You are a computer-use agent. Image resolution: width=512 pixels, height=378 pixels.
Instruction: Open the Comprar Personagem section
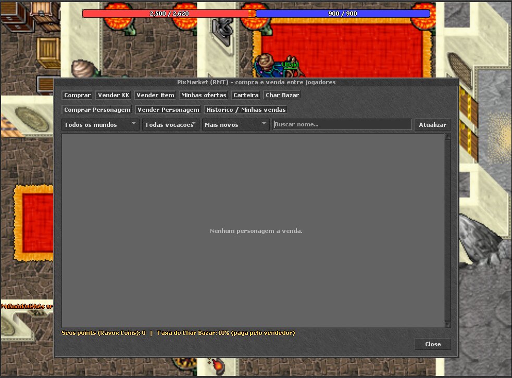(97, 110)
